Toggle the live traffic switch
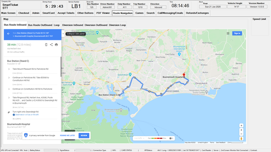This screenshot has width=271, height=152. pyautogui.click(x=171, y=138)
